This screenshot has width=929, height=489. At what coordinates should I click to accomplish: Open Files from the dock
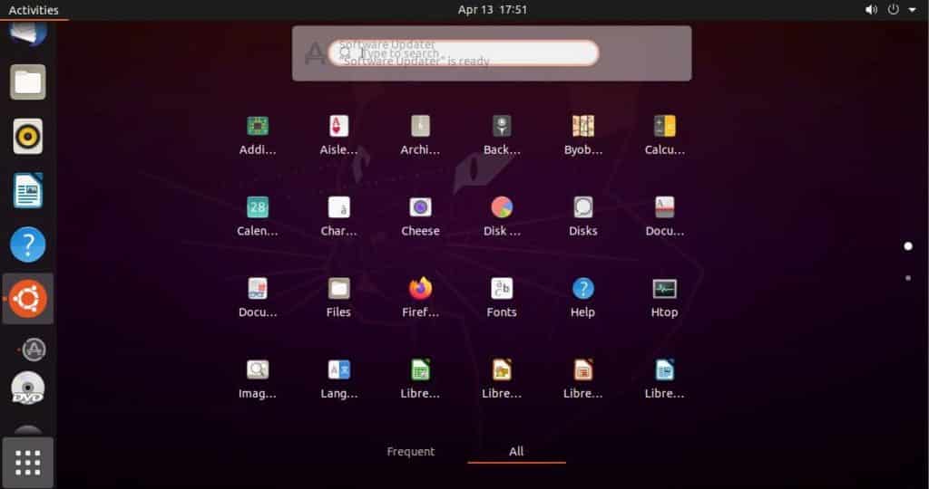28,82
